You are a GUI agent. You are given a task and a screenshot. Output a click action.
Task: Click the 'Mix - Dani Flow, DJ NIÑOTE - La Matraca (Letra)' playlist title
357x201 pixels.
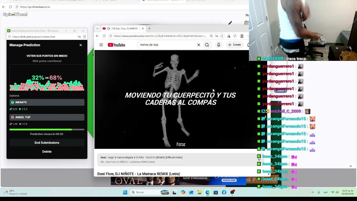(x=128, y=162)
